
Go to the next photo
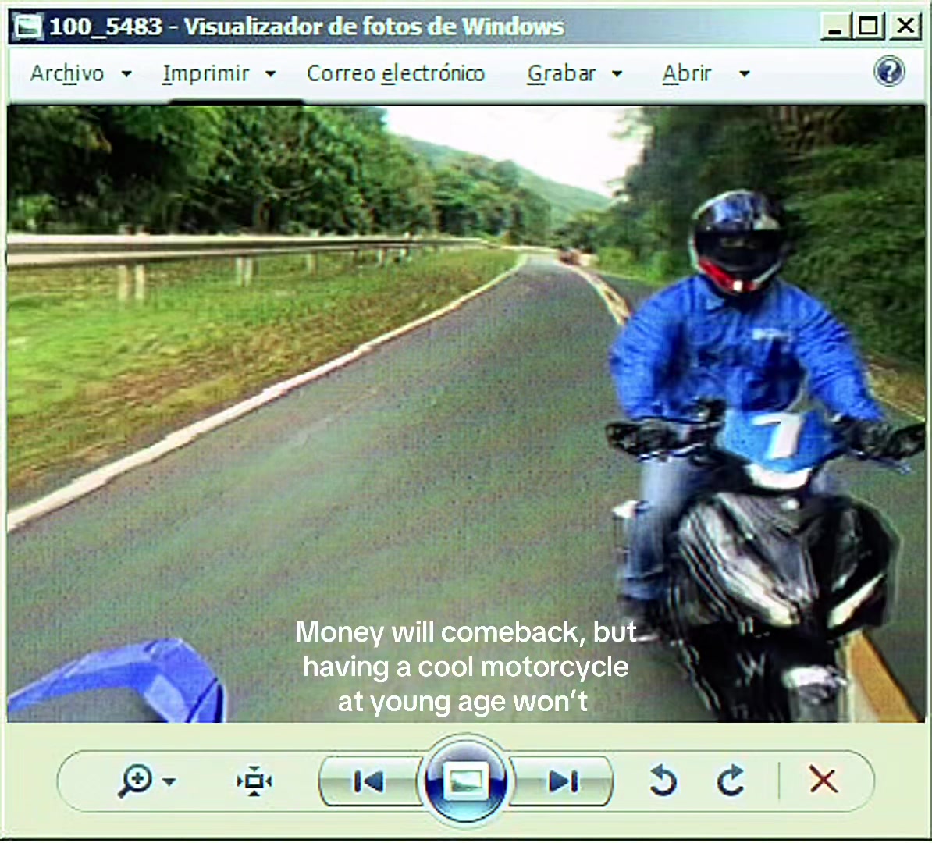[x=563, y=782]
